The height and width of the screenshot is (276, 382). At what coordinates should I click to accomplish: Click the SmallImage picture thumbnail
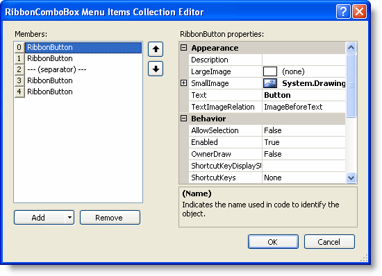pyautogui.click(x=270, y=83)
